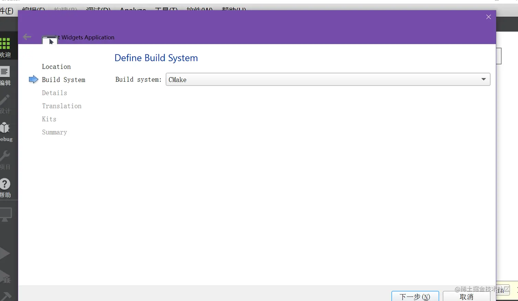Image resolution: width=518 pixels, height=301 pixels.
Task: Select the Translation wizard step
Action: pos(62,106)
